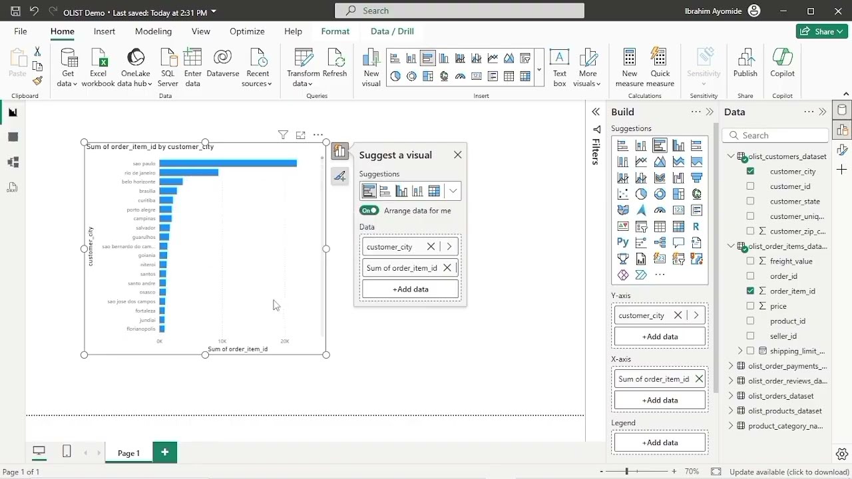Click the zoom slider in the status bar
This screenshot has height=479, width=852.
click(x=637, y=471)
